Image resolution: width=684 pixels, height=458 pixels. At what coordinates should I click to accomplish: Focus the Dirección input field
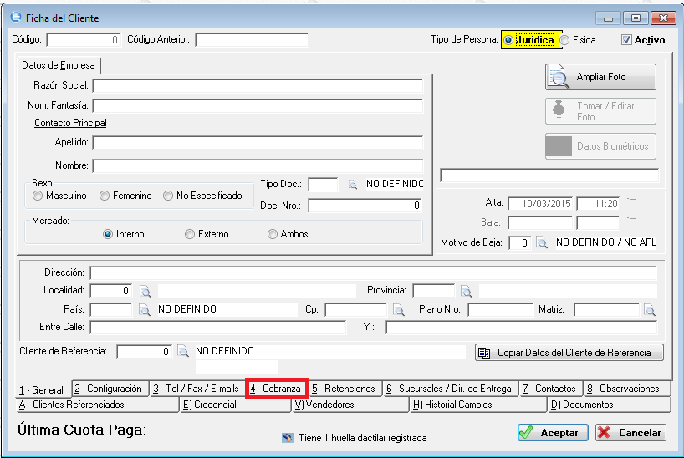coord(373,273)
